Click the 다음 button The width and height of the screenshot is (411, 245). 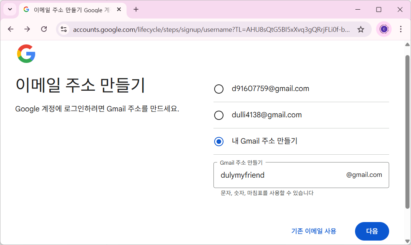point(372,231)
